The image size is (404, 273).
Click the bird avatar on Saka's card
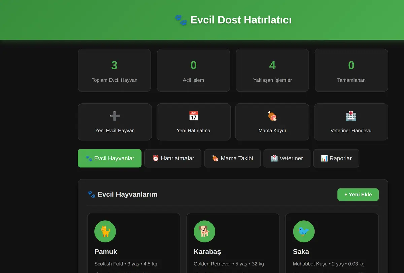tap(304, 232)
